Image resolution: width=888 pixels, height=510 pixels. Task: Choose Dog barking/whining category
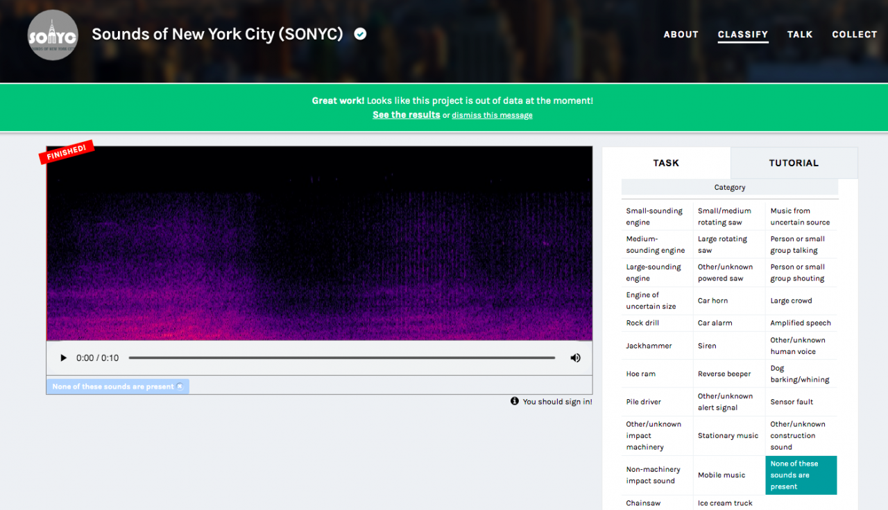click(801, 373)
